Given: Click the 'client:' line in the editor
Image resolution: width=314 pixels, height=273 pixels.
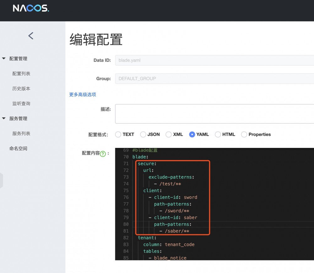Looking at the screenshot, I should 152,191.
